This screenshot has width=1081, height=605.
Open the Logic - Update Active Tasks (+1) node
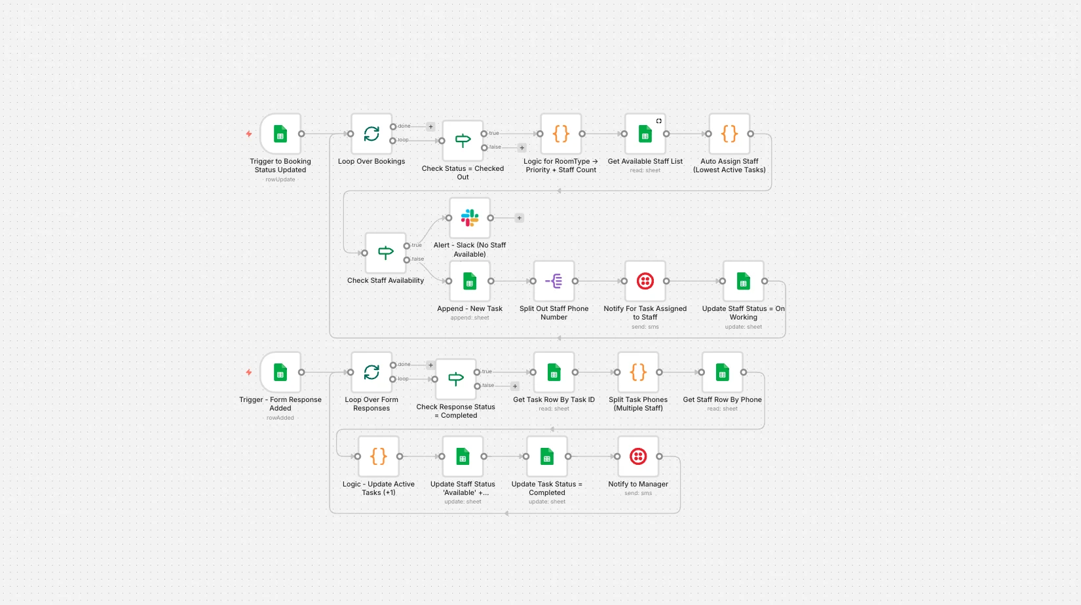[x=379, y=456]
